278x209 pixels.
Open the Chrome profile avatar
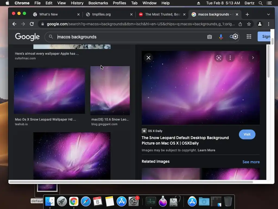260,24
